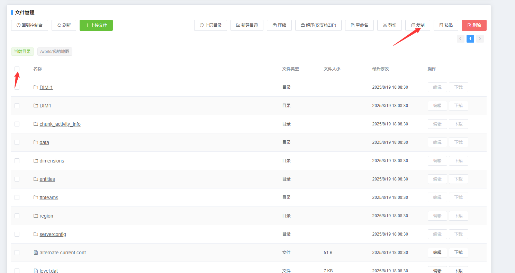Delete the selected files
This screenshot has width=515, height=273.
[x=474, y=25]
